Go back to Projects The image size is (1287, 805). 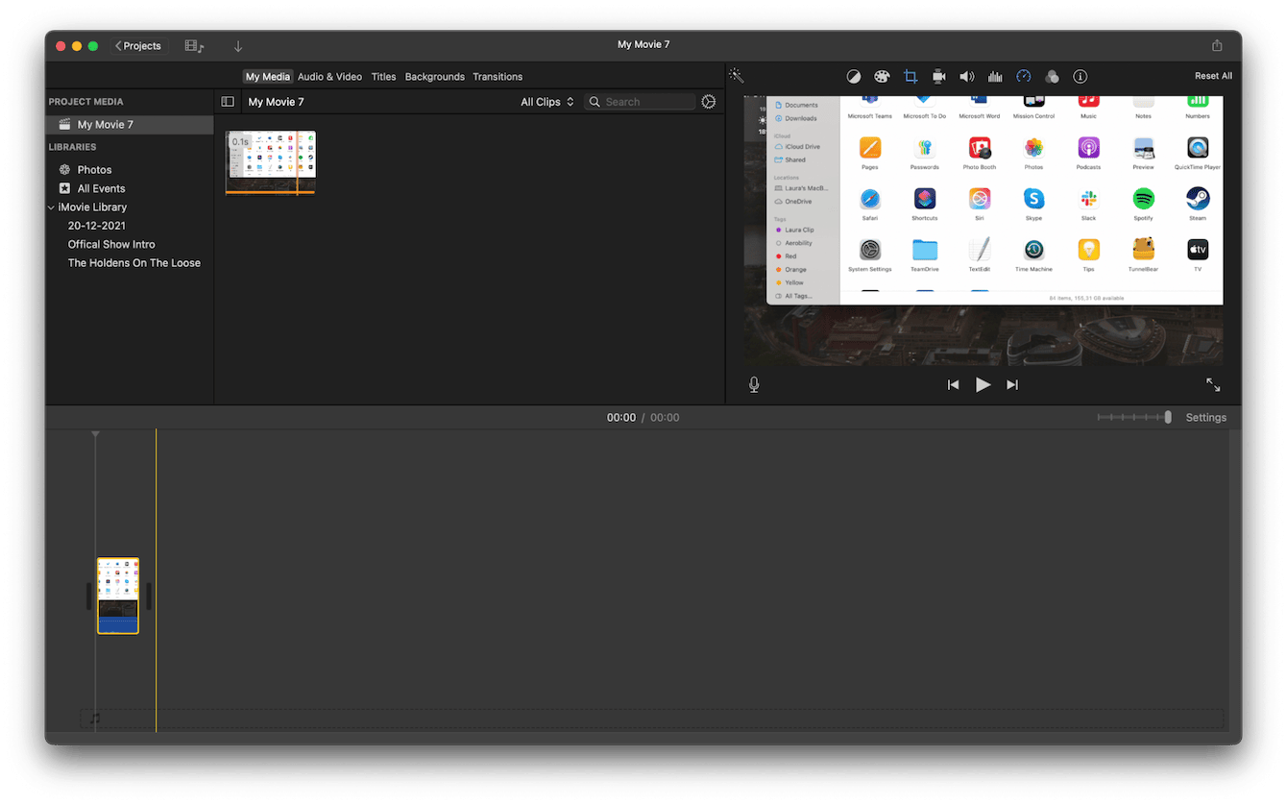coord(137,44)
